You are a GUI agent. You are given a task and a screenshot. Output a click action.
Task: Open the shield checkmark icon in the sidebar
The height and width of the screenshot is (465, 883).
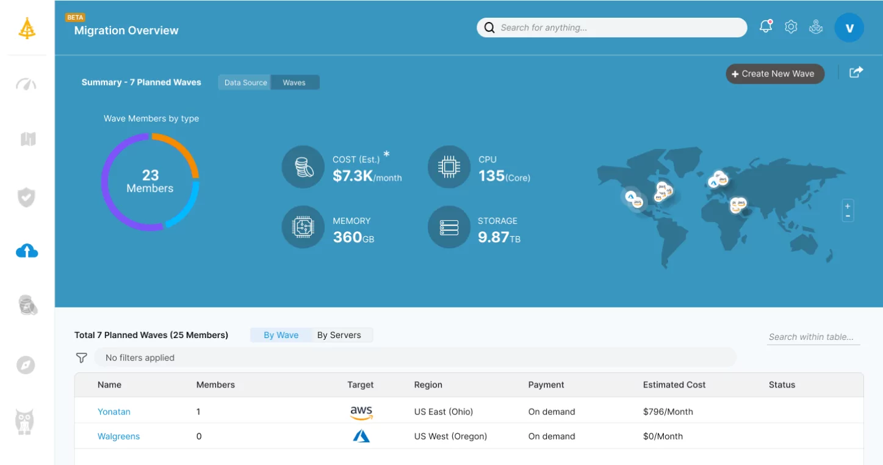(26, 197)
